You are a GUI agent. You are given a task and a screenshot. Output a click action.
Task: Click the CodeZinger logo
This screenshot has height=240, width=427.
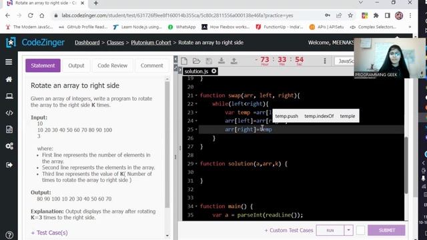tap(35, 43)
